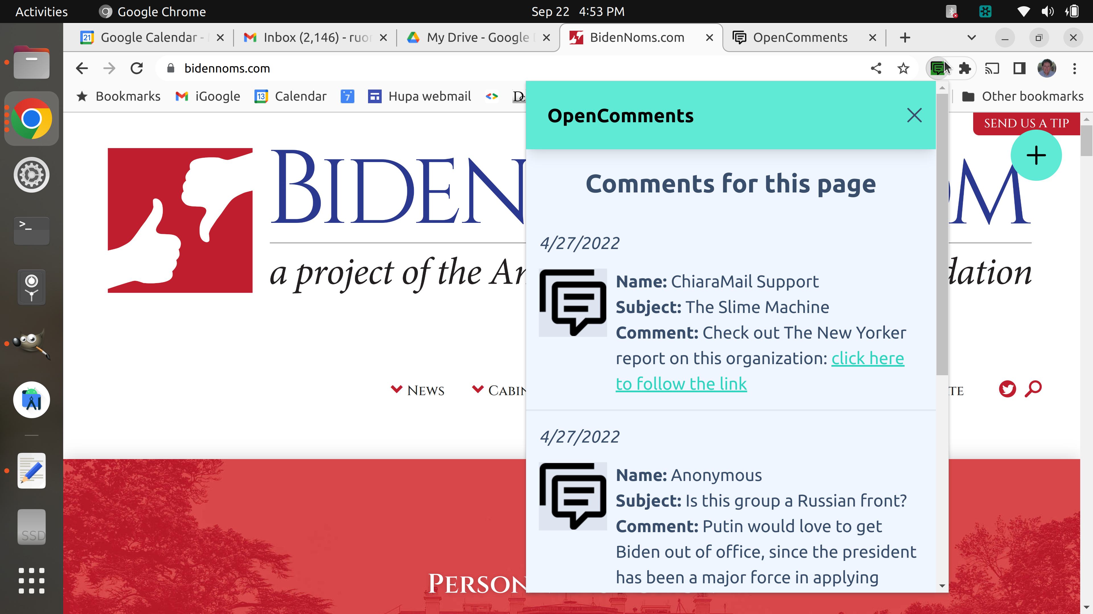Show applications grid in the dock

click(x=31, y=580)
